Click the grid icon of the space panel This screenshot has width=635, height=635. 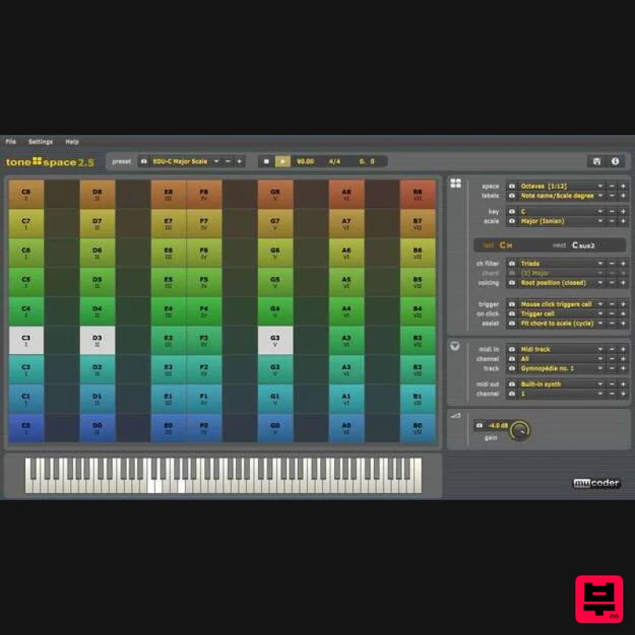(x=456, y=183)
